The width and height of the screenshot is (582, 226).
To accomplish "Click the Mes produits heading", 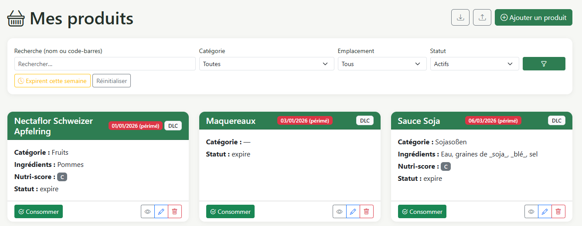I will pyautogui.click(x=82, y=18).
